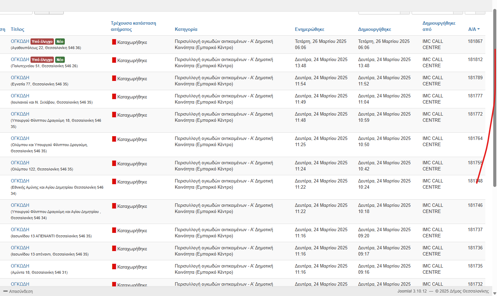
Task: Open the ΟΓΚΩΔΗ request at Ολύμπου 122
Action: click(x=20, y=163)
